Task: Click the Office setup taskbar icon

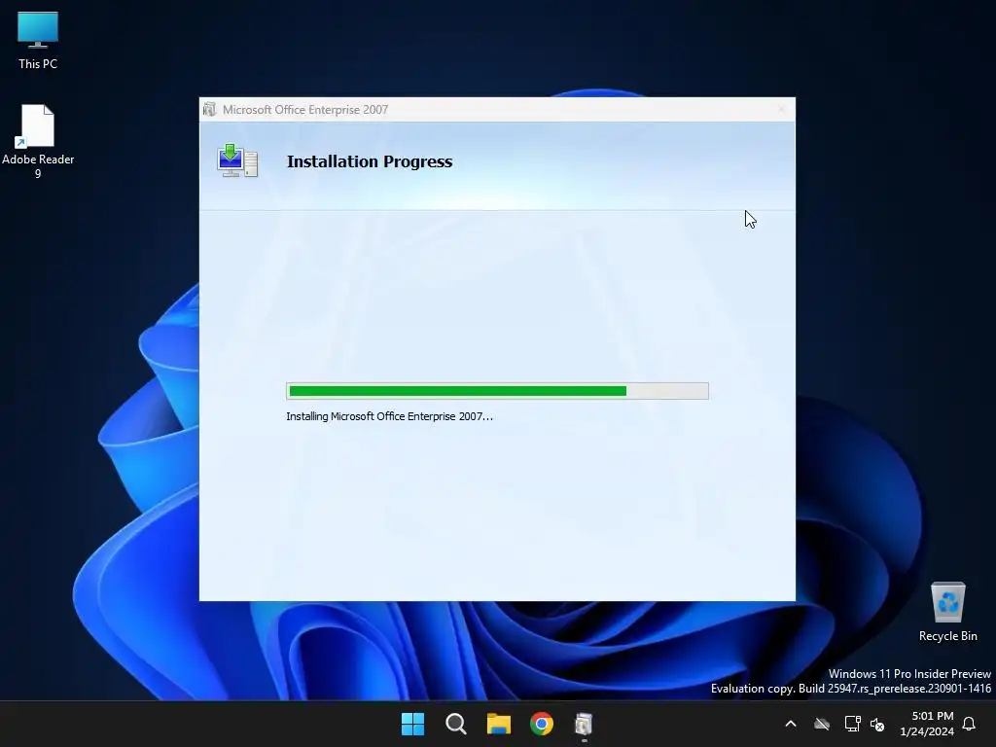Action: click(584, 724)
